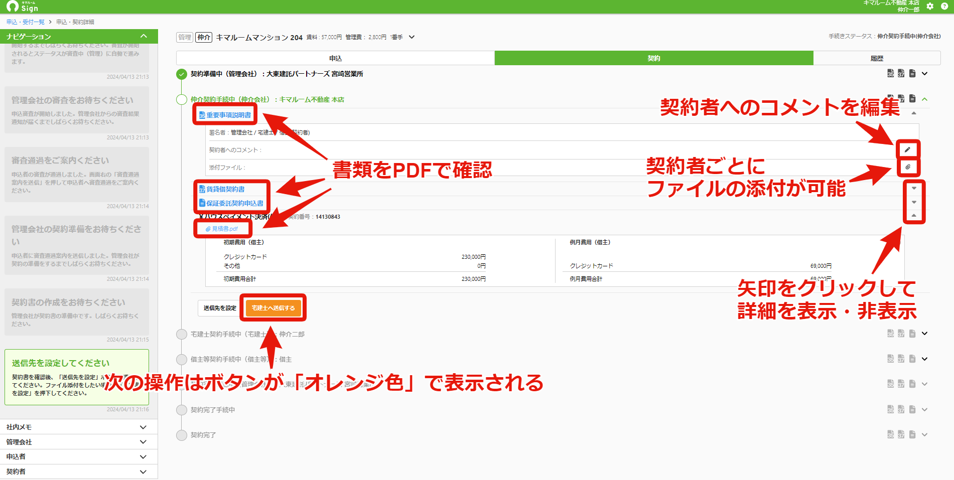Expand the 契約準備中 row chevron
Image resolution: width=954 pixels, height=480 pixels.
[925, 74]
